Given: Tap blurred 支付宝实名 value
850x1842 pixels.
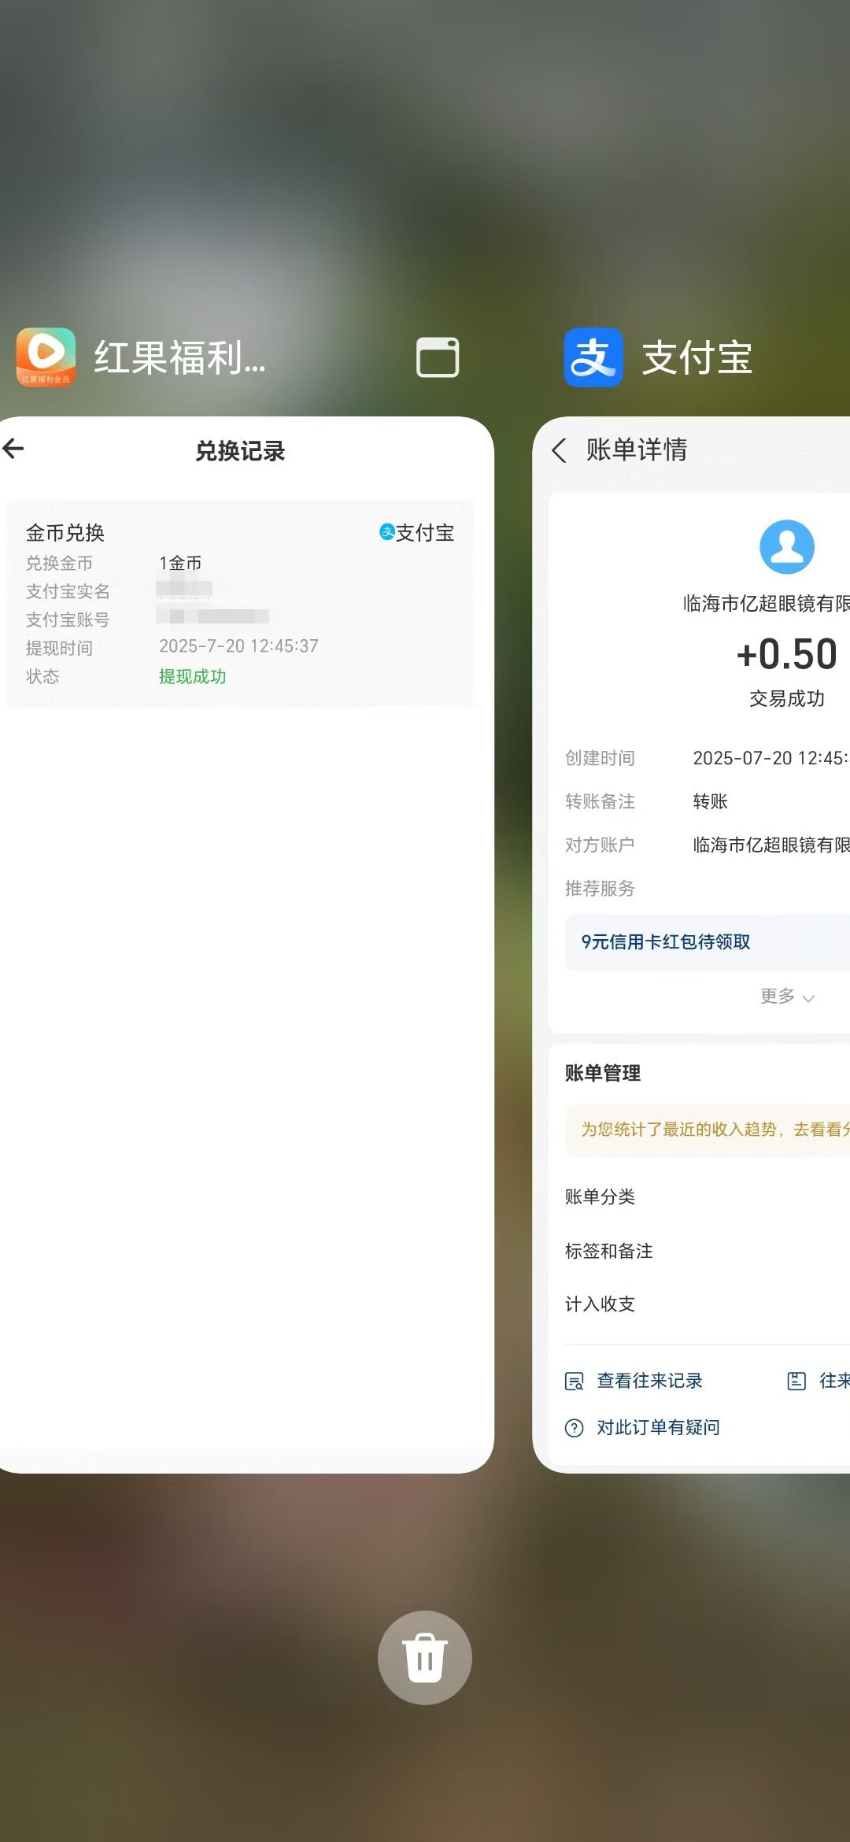Looking at the screenshot, I should pos(184,589).
